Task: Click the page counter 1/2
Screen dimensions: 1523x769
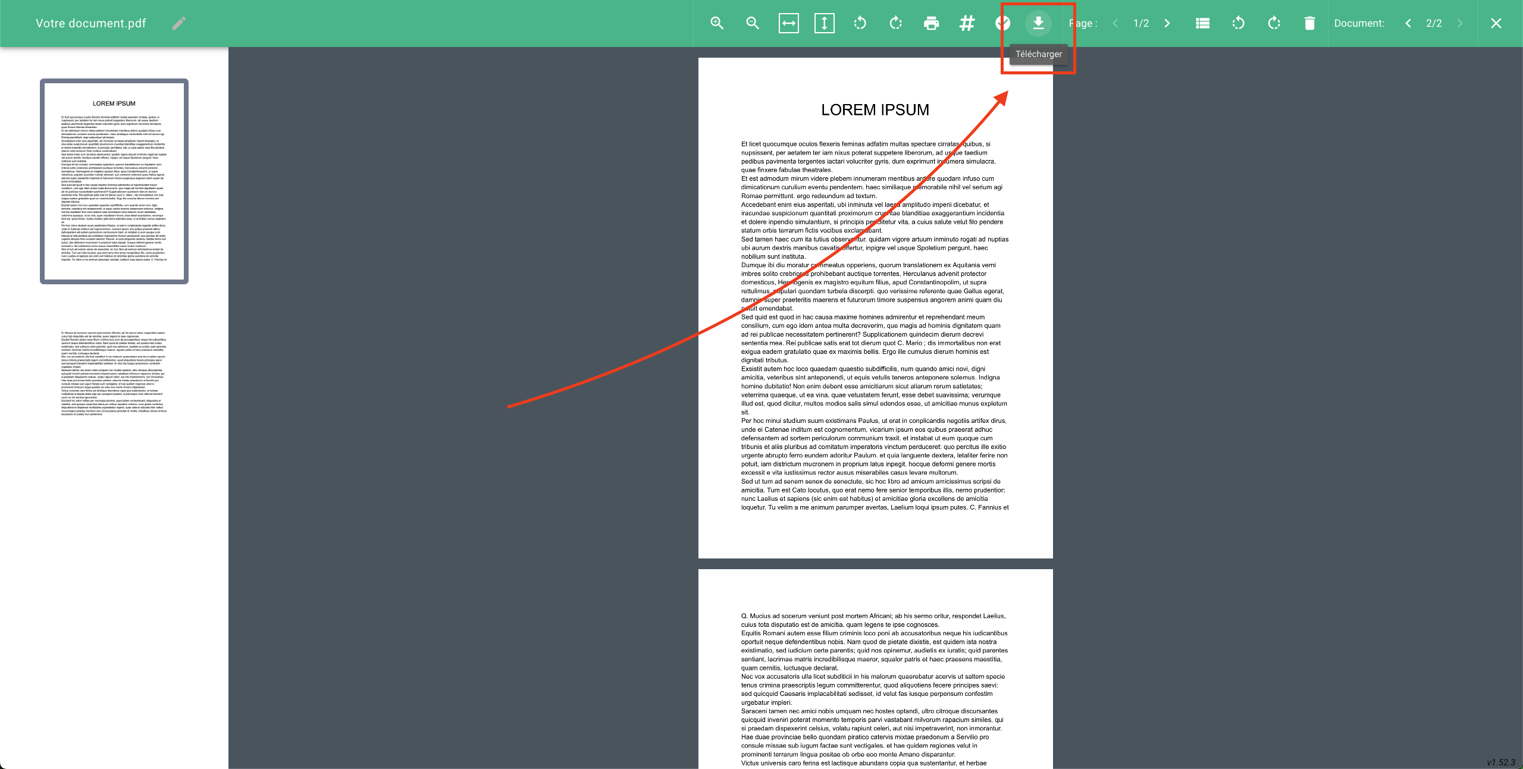Action: 1141,23
